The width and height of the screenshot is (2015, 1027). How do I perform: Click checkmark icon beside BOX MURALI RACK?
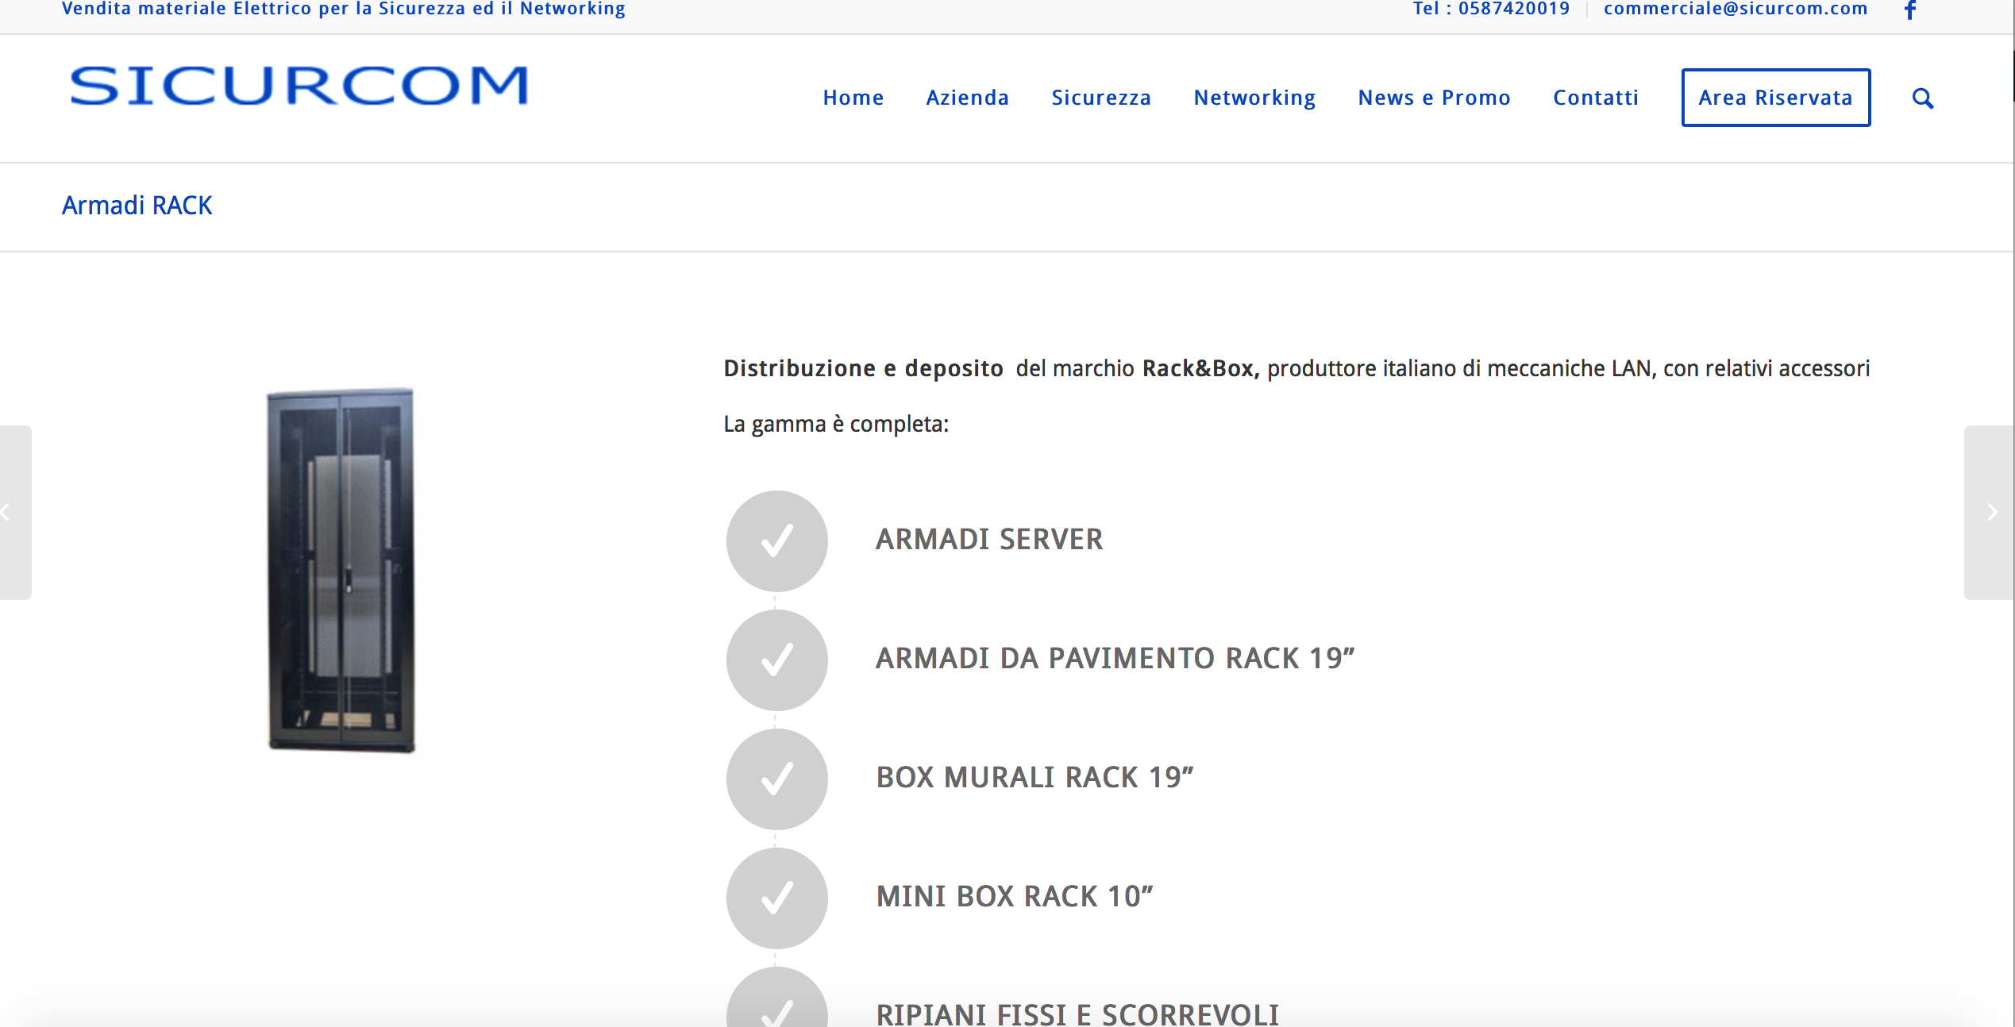(776, 779)
